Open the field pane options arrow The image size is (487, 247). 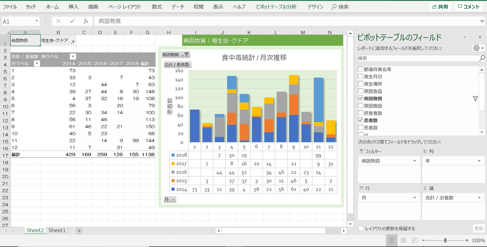[464, 37]
